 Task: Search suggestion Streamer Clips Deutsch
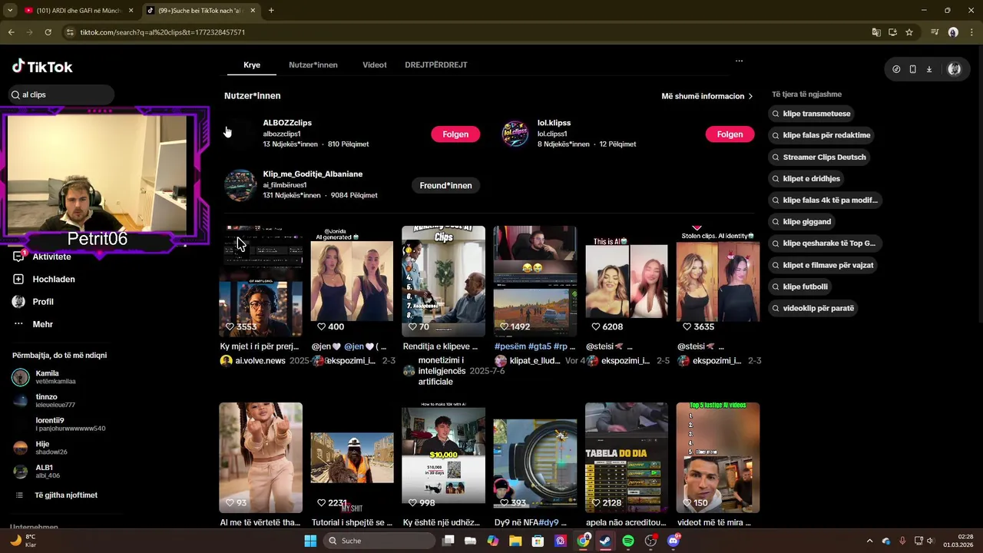pos(819,157)
